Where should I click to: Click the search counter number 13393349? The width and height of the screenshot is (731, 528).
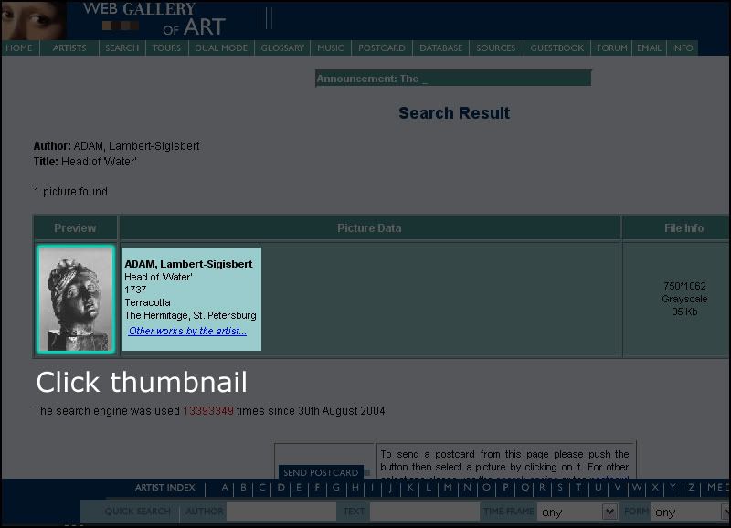coord(208,411)
